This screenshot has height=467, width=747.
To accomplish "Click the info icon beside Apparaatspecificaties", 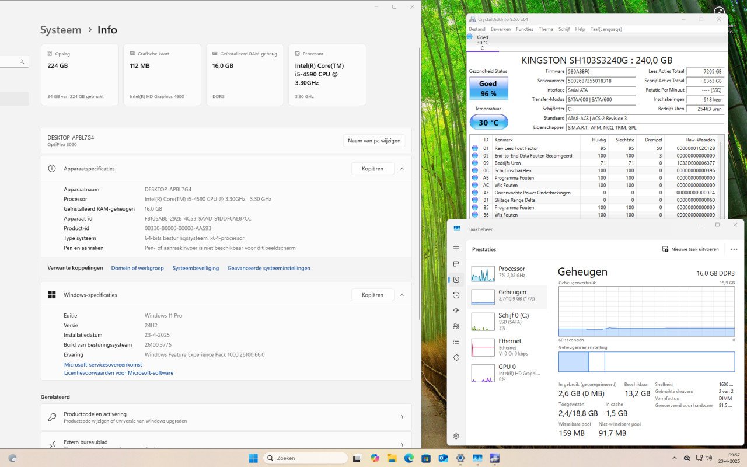I will [x=53, y=169].
